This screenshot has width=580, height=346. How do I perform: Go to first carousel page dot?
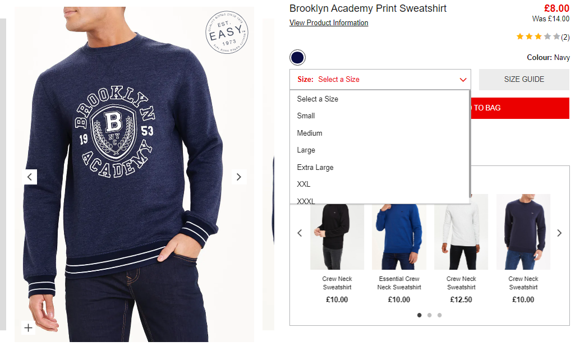(x=419, y=315)
